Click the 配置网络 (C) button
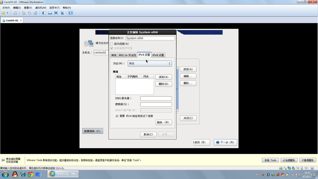The width and height of the screenshot is (318, 179). pyautogui.click(x=93, y=131)
